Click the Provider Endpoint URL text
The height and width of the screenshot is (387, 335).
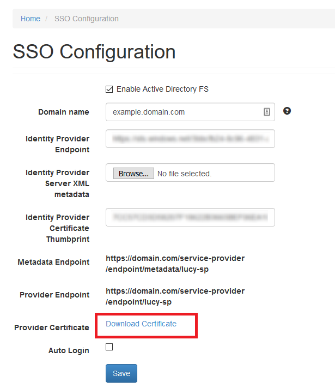(x=175, y=296)
